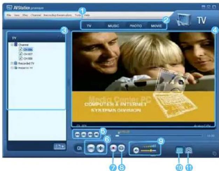Open the Tools menu

point(78,15)
